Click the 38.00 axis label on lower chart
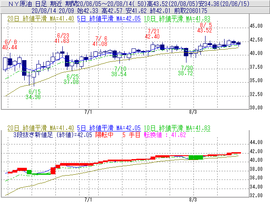Image resolution: width=270 pixels, height=205 pixels. coord(256,169)
